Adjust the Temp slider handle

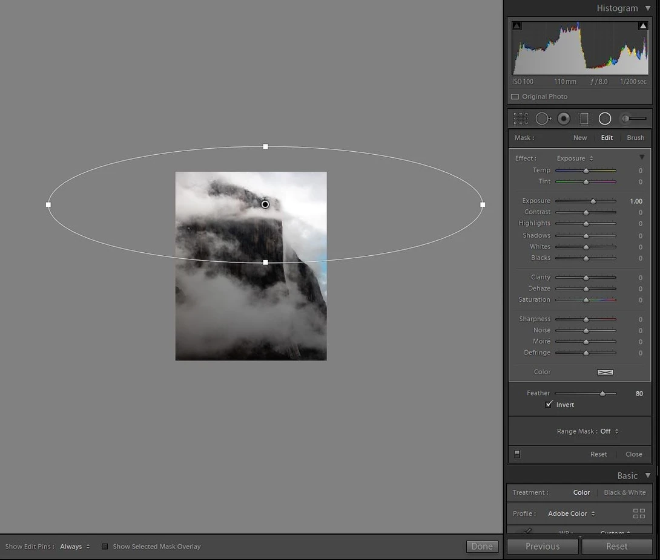[586, 171]
